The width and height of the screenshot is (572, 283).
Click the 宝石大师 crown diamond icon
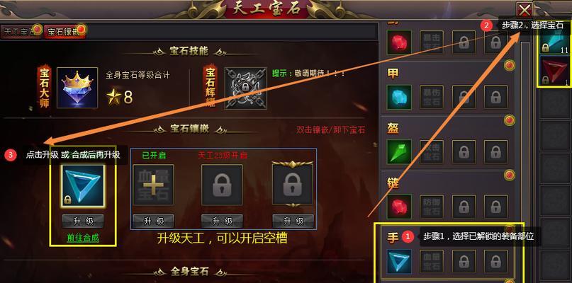point(77,88)
